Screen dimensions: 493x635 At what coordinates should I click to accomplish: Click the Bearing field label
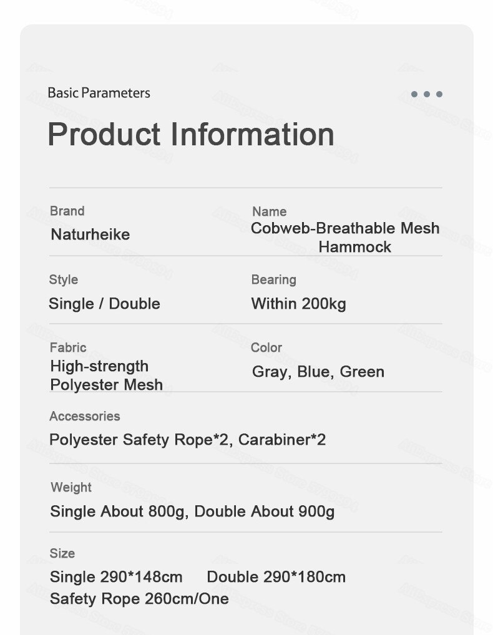274,279
